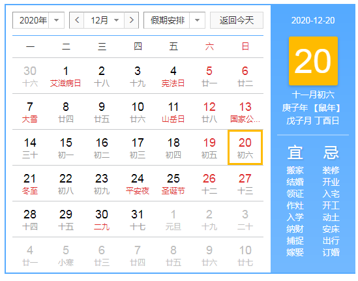
Task: Select greyed November 30 十六 cell
Action: pos(30,76)
